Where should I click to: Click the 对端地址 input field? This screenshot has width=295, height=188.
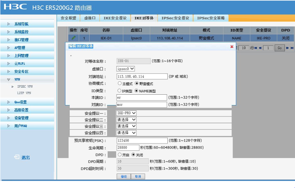(x=142, y=76)
